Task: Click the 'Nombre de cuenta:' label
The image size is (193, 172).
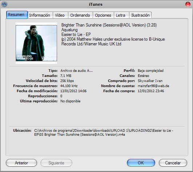Action: pyautogui.click(x=118, y=86)
